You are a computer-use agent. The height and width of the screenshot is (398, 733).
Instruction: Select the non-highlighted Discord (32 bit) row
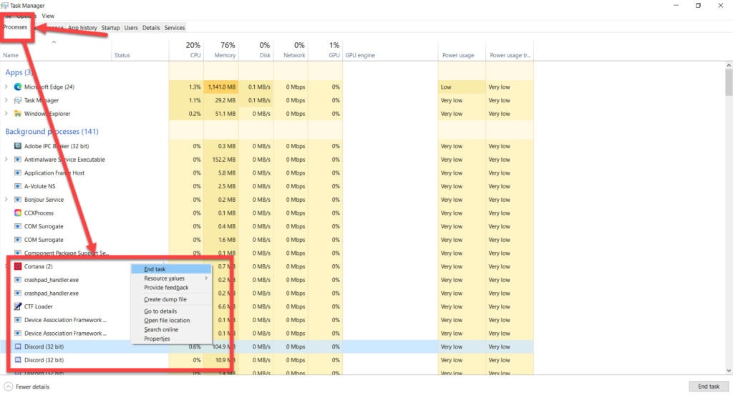coord(266,360)
